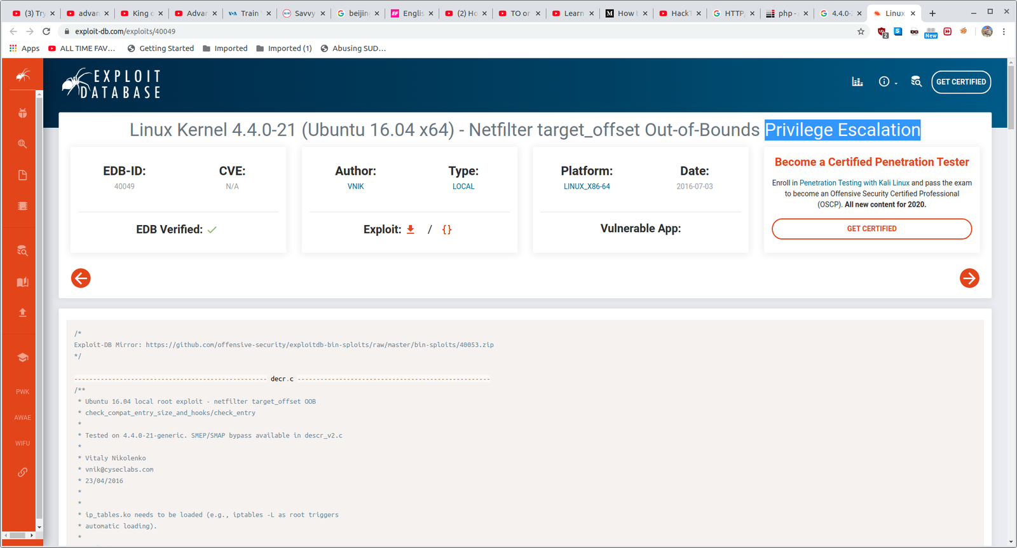Open ALL TIME FAV bookmark

[82, 48]
